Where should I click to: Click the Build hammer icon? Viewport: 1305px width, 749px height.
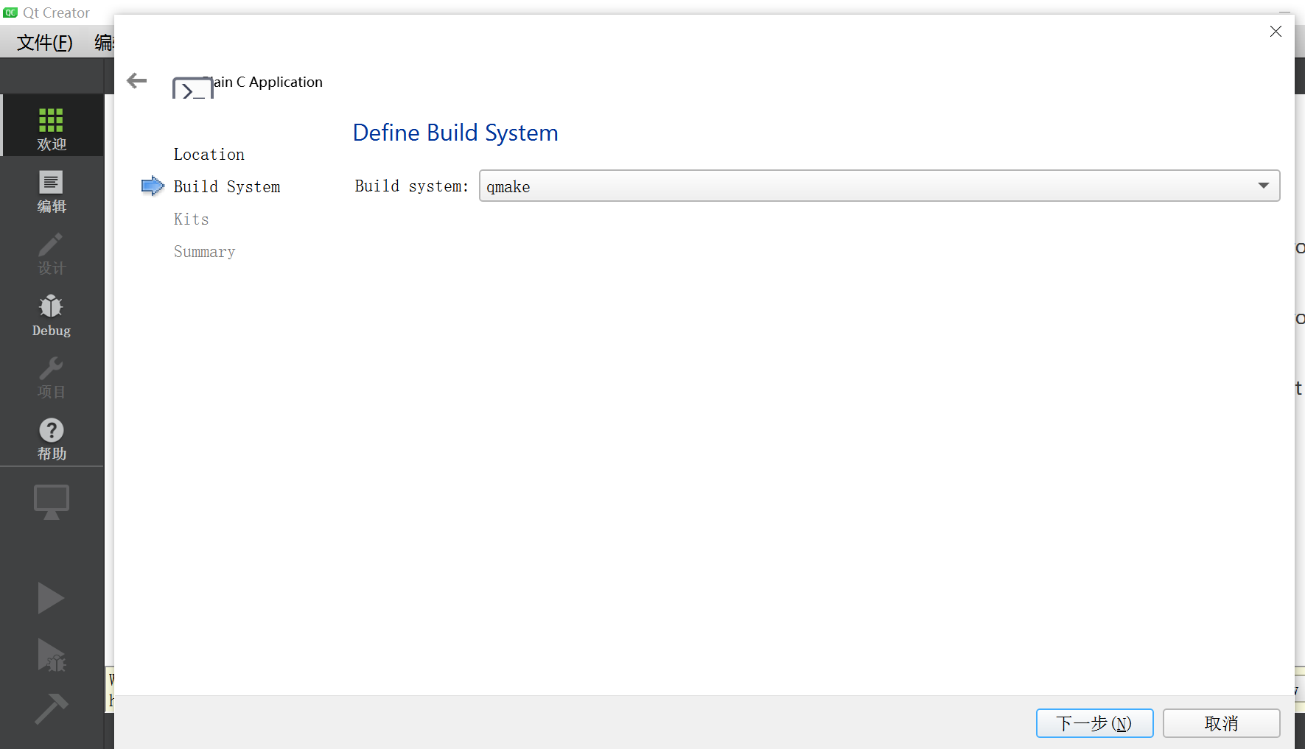click(51, 708)
